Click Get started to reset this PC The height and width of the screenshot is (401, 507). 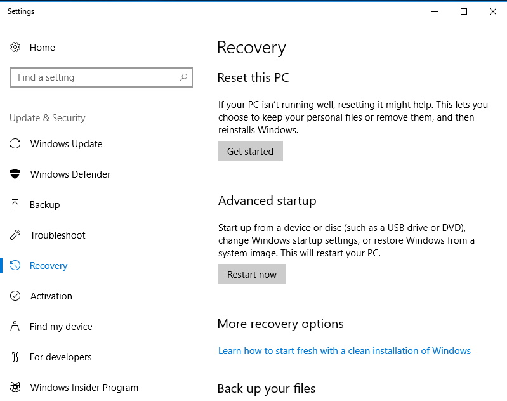250,151
